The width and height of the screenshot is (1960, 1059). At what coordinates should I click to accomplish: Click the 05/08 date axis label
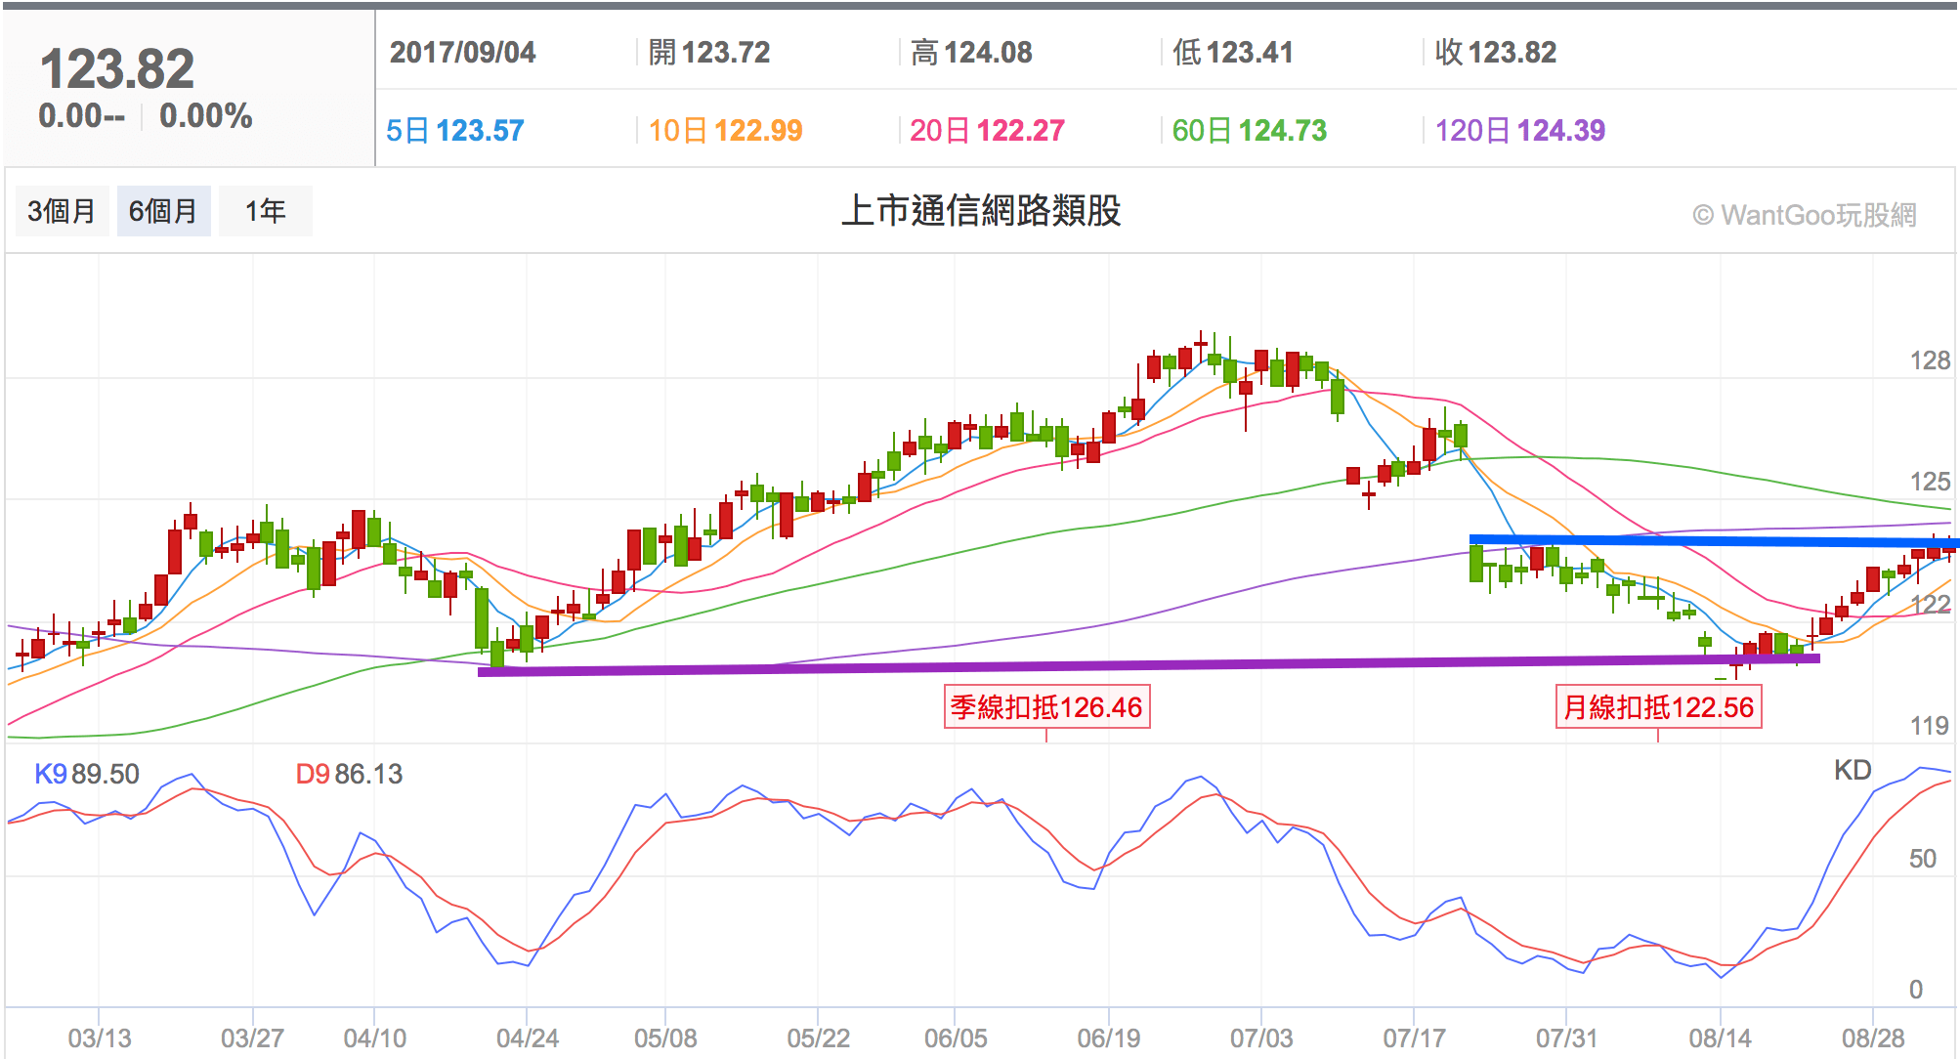click(x=665, y=1038)
